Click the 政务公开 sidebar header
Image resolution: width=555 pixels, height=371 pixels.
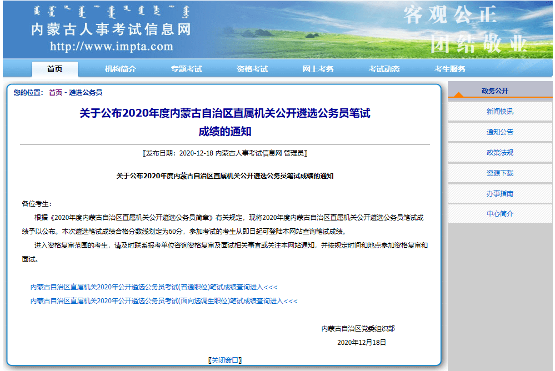tap(495, 91)
